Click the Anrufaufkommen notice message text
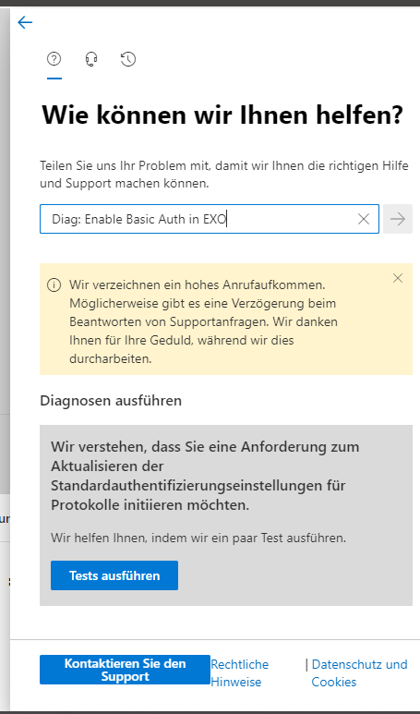Image resolution: width=420 pixels, height=714 pixels. click(x=203, y=322)
